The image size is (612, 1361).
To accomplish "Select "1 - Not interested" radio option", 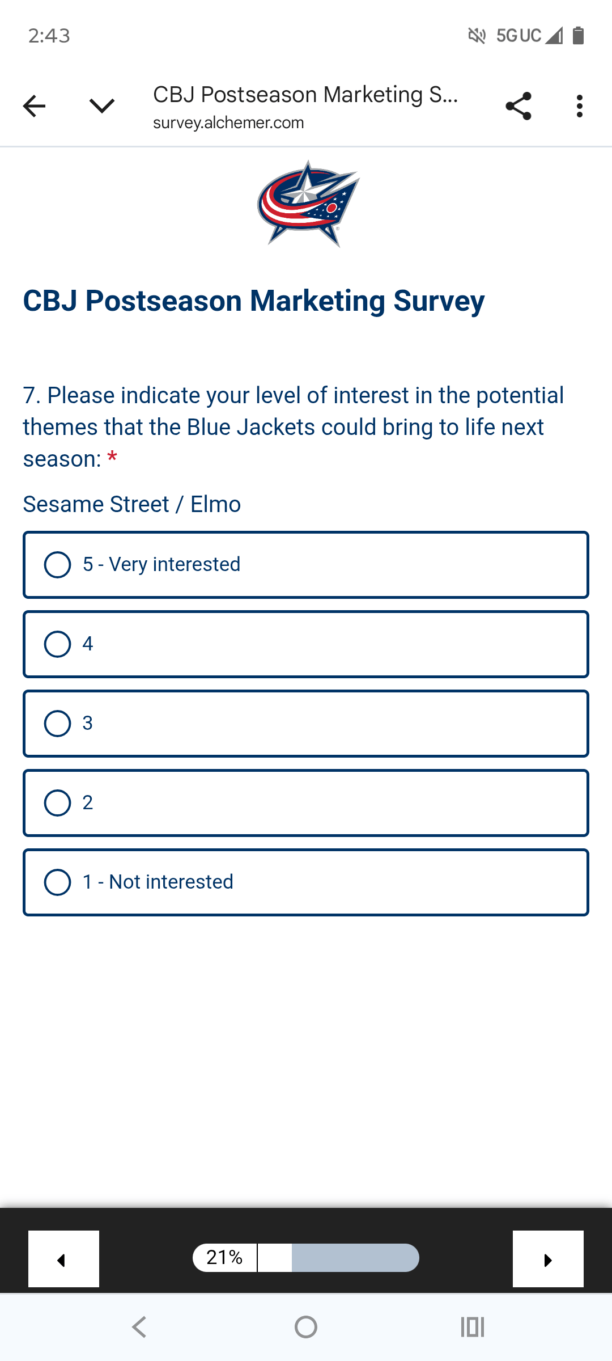I will coord(58,882).
